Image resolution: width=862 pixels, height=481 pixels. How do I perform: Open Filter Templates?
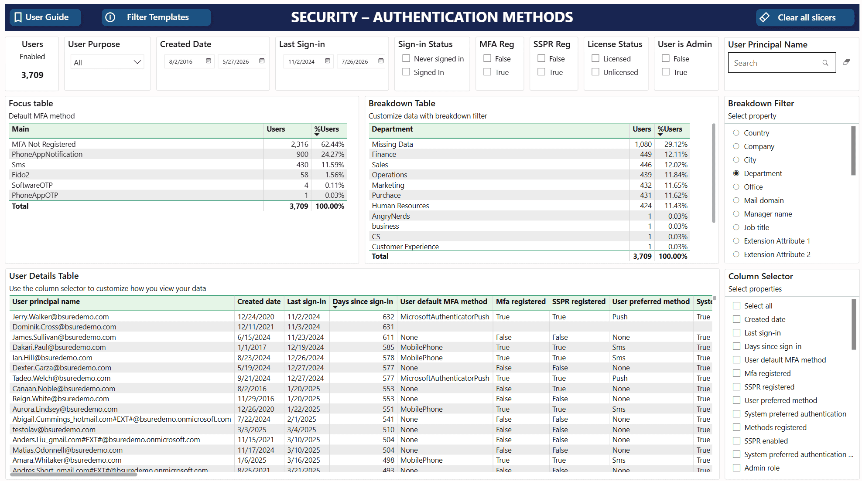(x=156, y=17)
